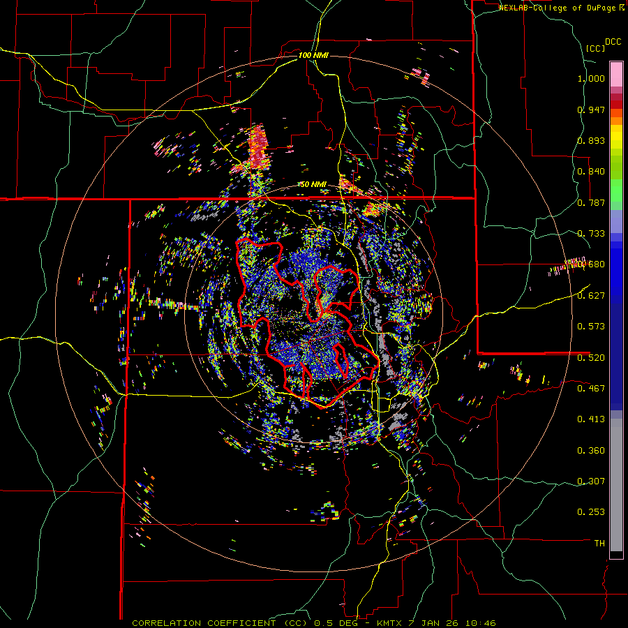Click the 0.520 legend value

click(x=591, y=358)
